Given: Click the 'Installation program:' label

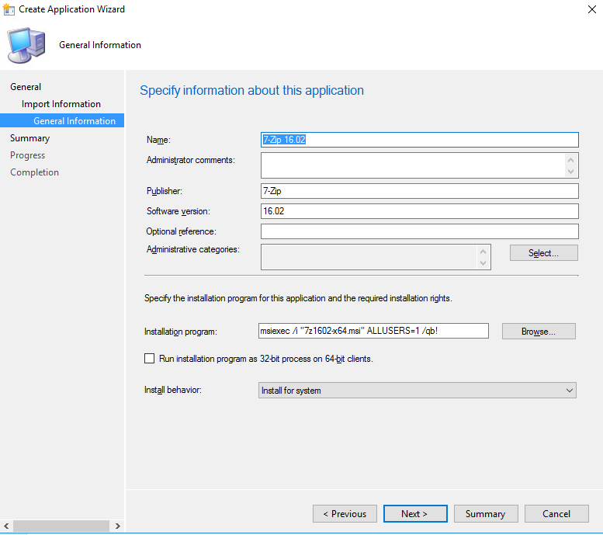Looking at the screenshot, I should [181, 332].
